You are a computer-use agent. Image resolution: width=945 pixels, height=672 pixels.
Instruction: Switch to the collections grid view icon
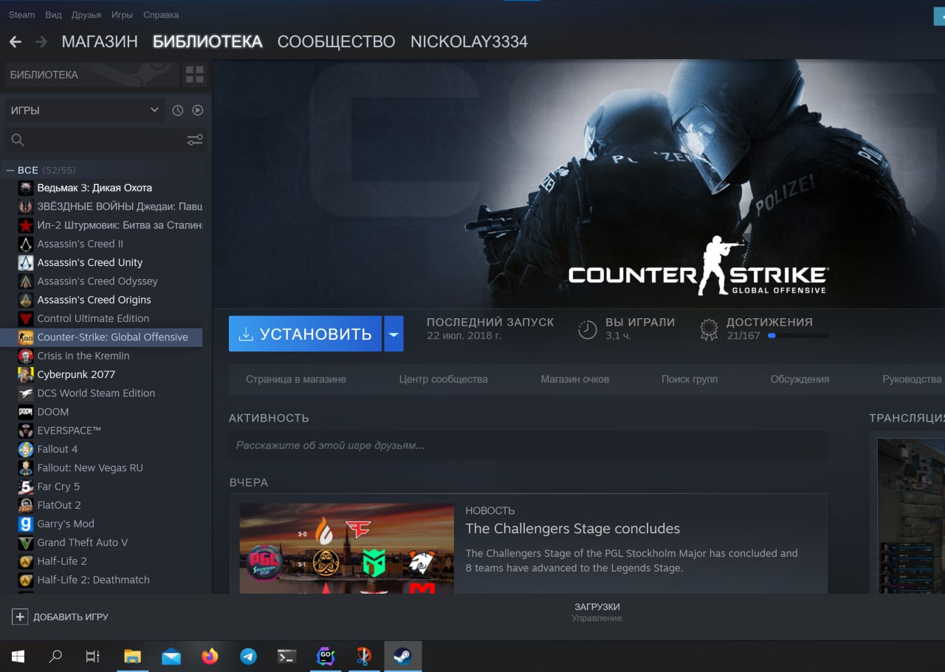click(195, 75)
